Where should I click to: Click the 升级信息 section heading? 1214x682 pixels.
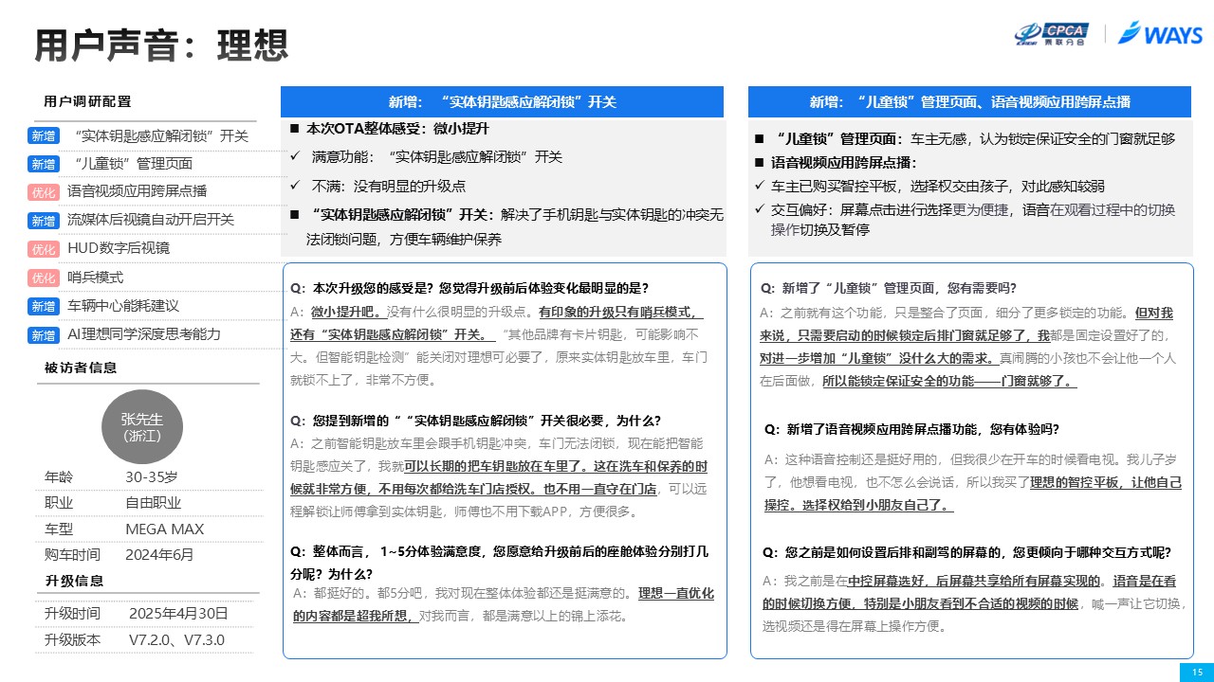(74, 581)
